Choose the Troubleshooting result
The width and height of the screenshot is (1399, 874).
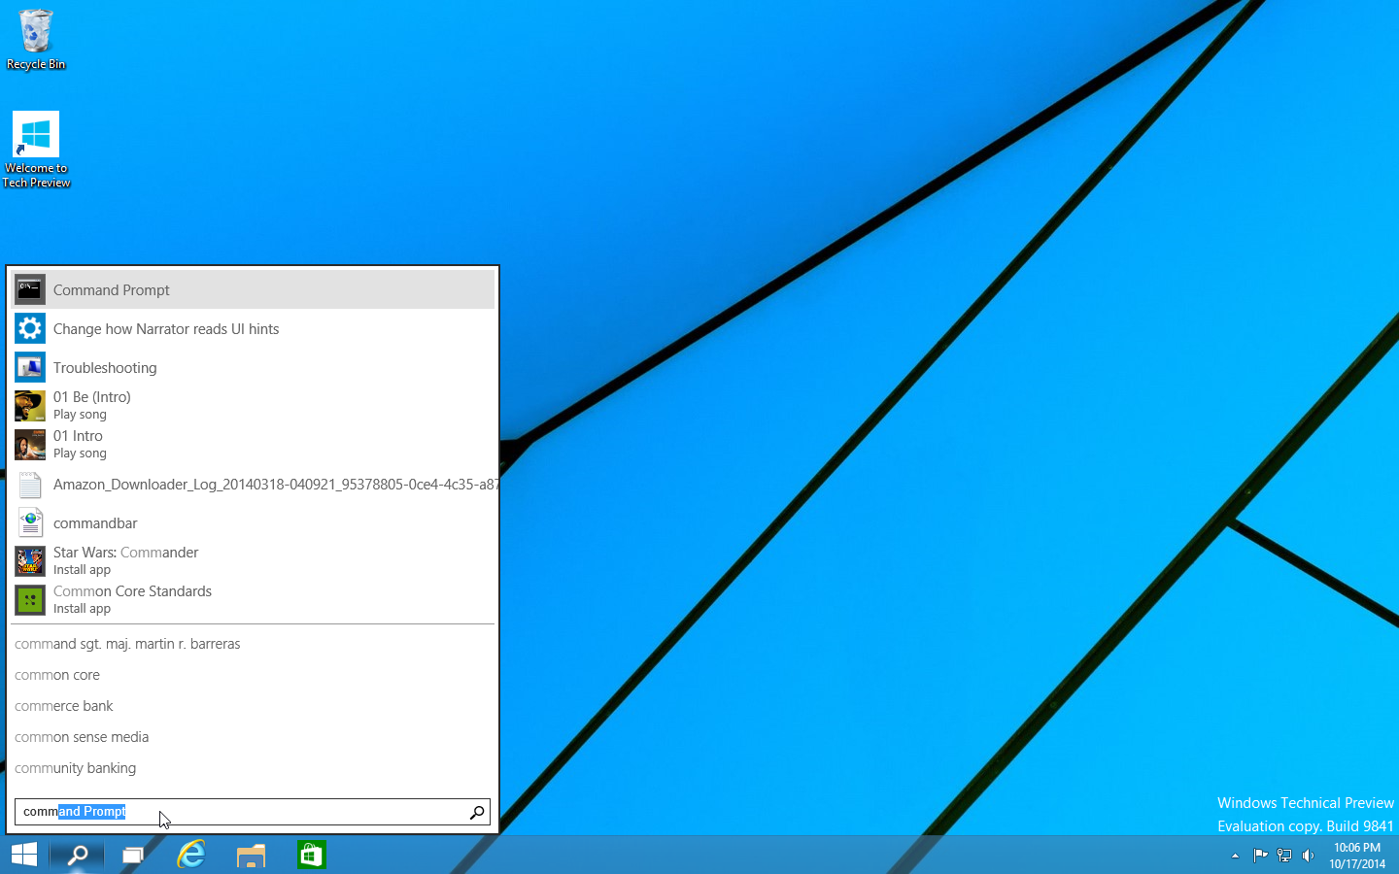coord(105,368)
